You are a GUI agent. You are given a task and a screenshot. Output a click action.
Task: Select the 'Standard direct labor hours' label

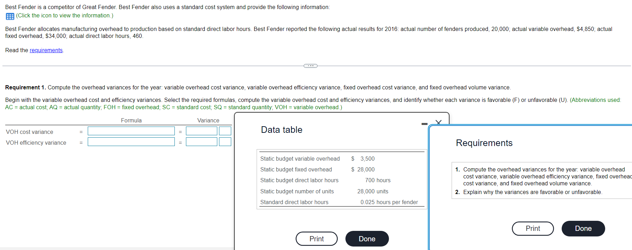(x=294, y=202)
